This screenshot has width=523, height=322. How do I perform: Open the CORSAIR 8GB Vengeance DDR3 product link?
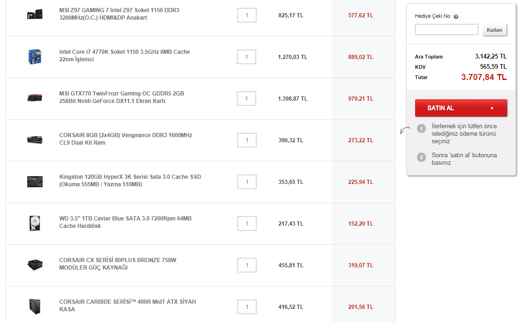point(125,139)
